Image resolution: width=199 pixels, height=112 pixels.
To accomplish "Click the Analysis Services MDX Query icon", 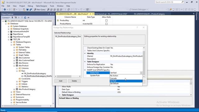I will [x=51, y=10].
